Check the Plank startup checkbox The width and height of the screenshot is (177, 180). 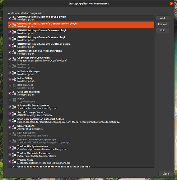(10, 100)
